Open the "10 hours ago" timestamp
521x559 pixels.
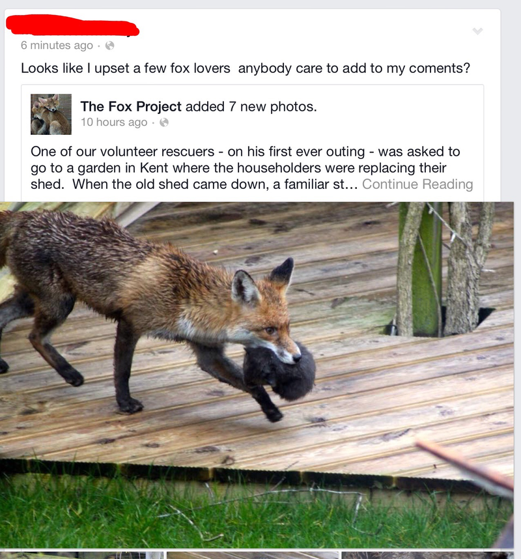click(x=114, y=122)
